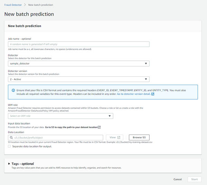Click the info icon in the blue notice
This screenshot has width=207, height=185.
pos(13,90)
